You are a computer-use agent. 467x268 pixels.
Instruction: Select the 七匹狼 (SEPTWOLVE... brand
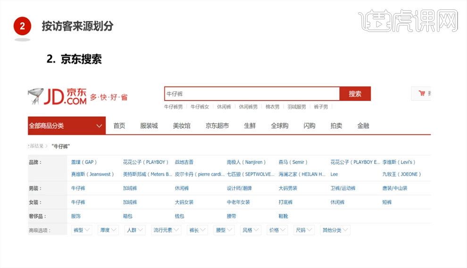tap(250, 174)
